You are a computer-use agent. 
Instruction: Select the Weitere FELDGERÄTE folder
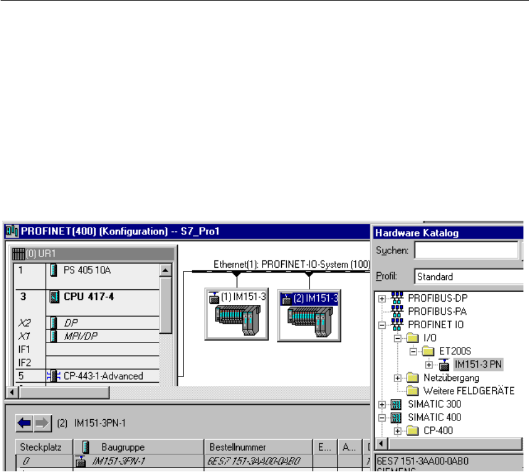pyautogui.click(x=468, y=391)
